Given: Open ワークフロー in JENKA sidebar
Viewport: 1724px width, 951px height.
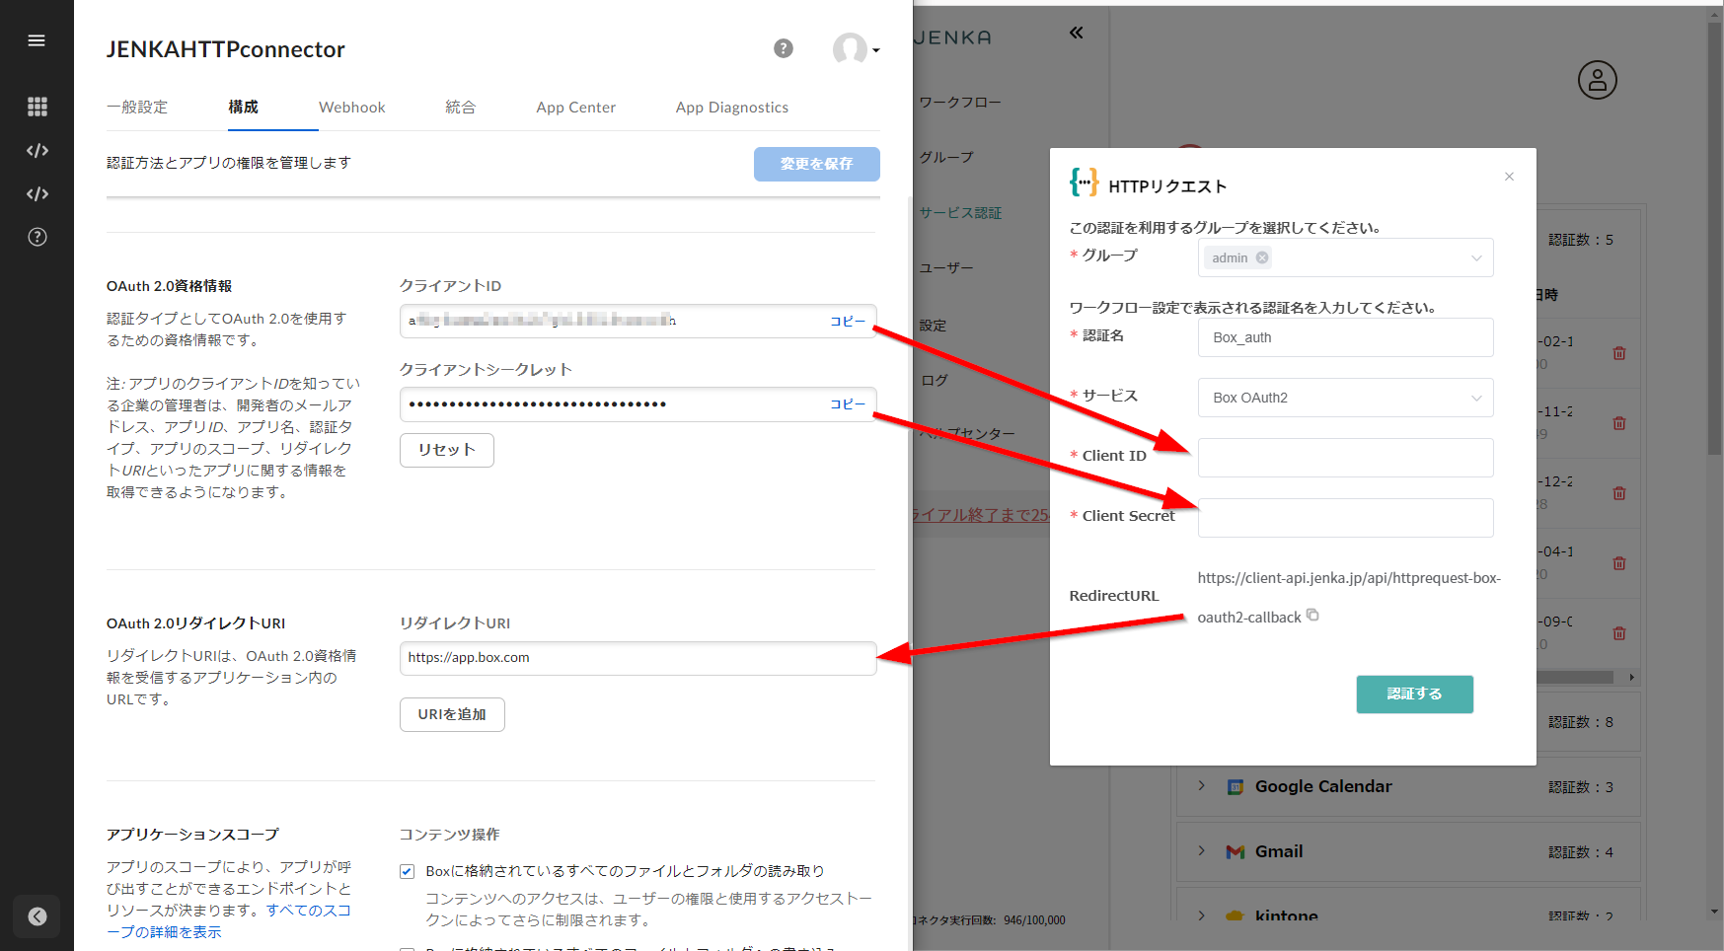Looking at the screenshot, I should click(960, 103).
